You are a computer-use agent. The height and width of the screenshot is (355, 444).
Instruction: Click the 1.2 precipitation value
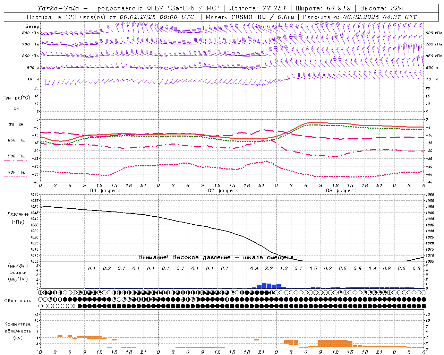pyautogui.click(x=284, y=268)
